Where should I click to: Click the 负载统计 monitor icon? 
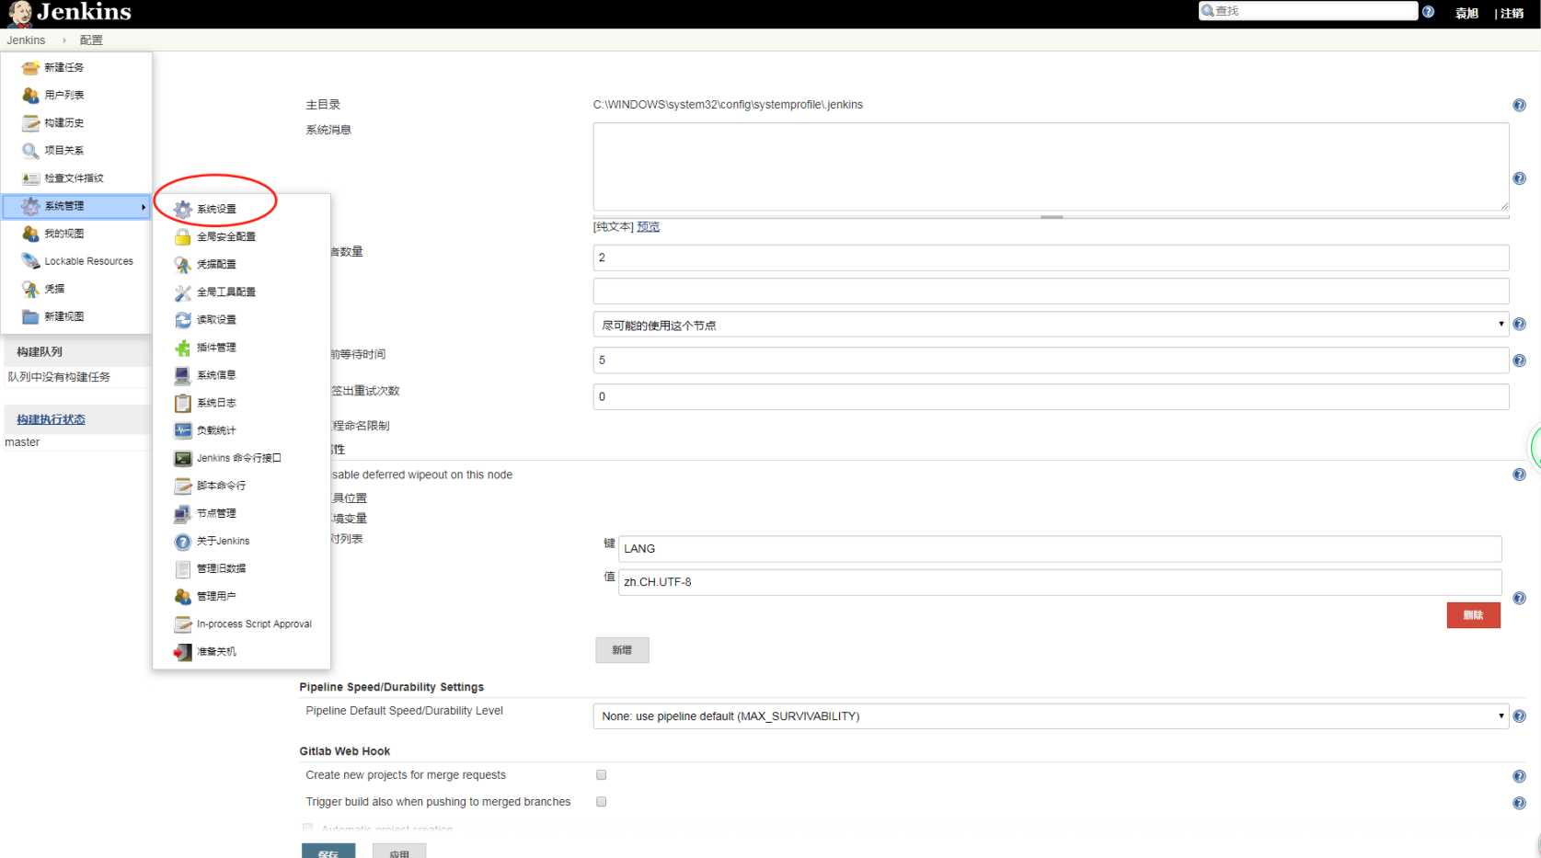pyautogui.click(x=183, y=430)
